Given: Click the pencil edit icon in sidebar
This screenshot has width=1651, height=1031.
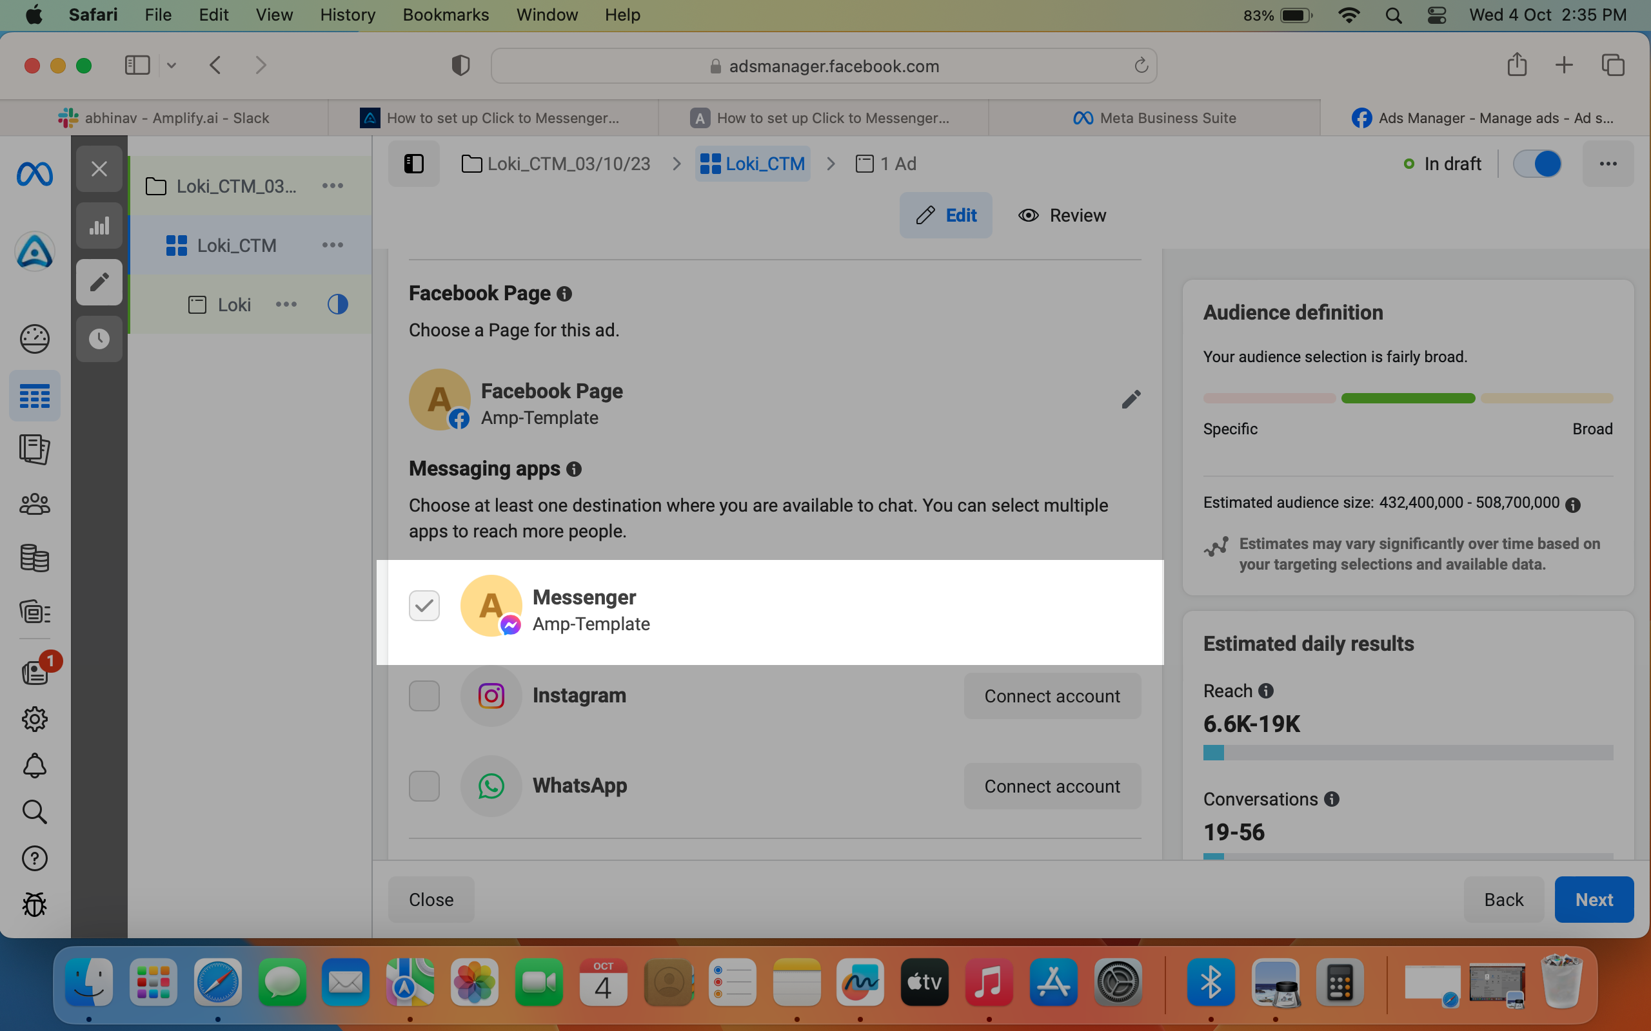Looking at the screenshot, I should tap(99, 282).
